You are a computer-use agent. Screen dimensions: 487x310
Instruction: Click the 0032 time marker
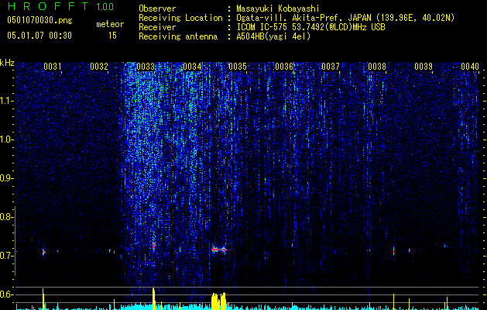(x=99, y=67)
